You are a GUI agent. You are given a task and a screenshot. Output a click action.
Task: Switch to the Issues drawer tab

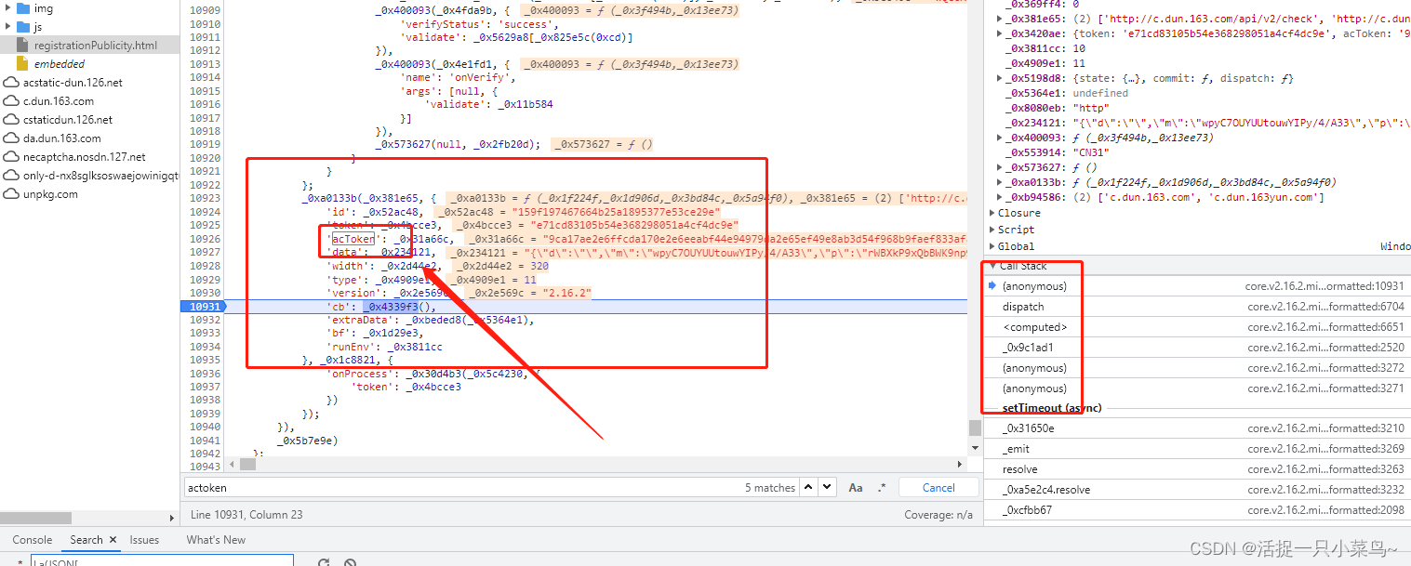tap(144, 540)
